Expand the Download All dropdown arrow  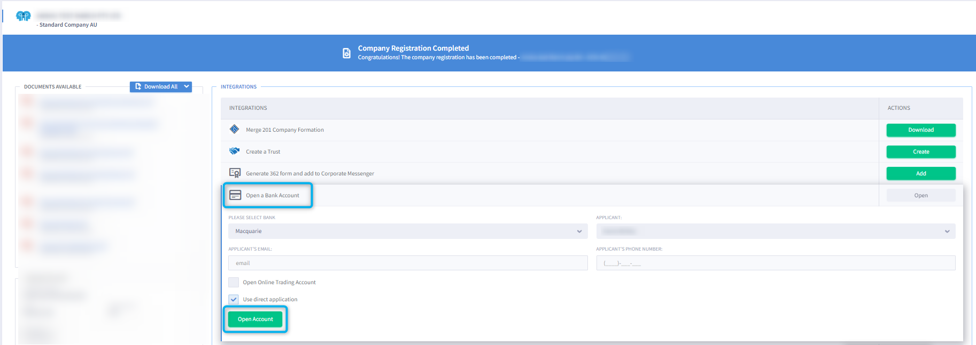point(187,86)
